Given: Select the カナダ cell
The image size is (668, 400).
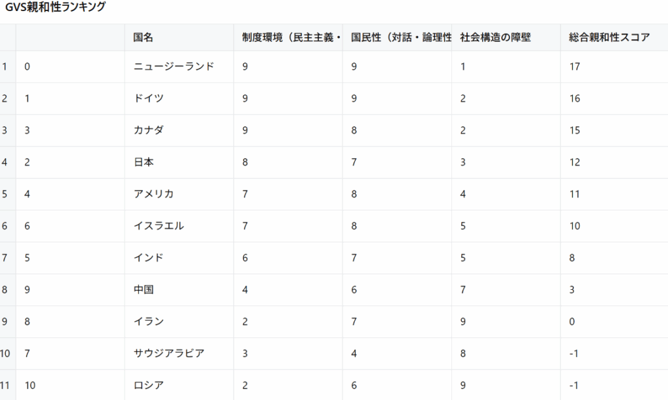Looking at the screenshot, I should [x=179, y=131].
